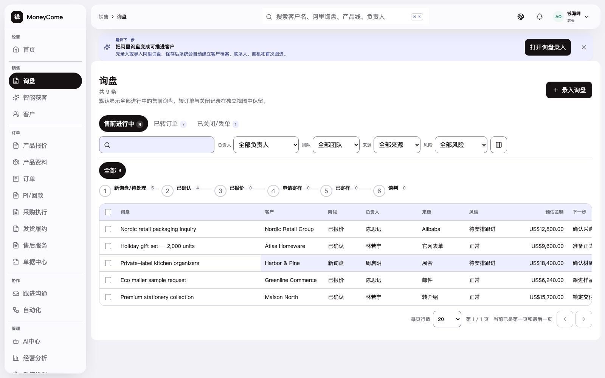This screenshot has height=378, width=605.
Task: Open 经营分析 analytics page
Action: click(x=45, y=358)
